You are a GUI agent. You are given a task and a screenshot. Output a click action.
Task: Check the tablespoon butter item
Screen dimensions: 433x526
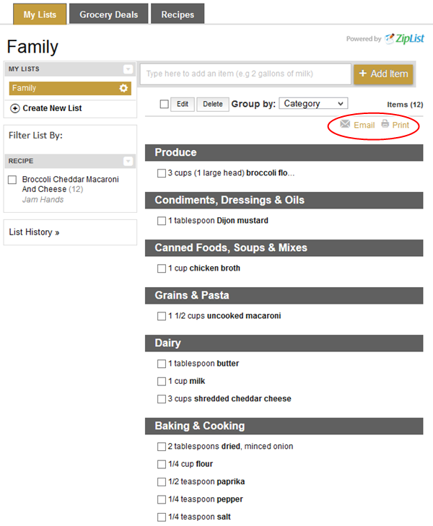[x=162, y=364]
